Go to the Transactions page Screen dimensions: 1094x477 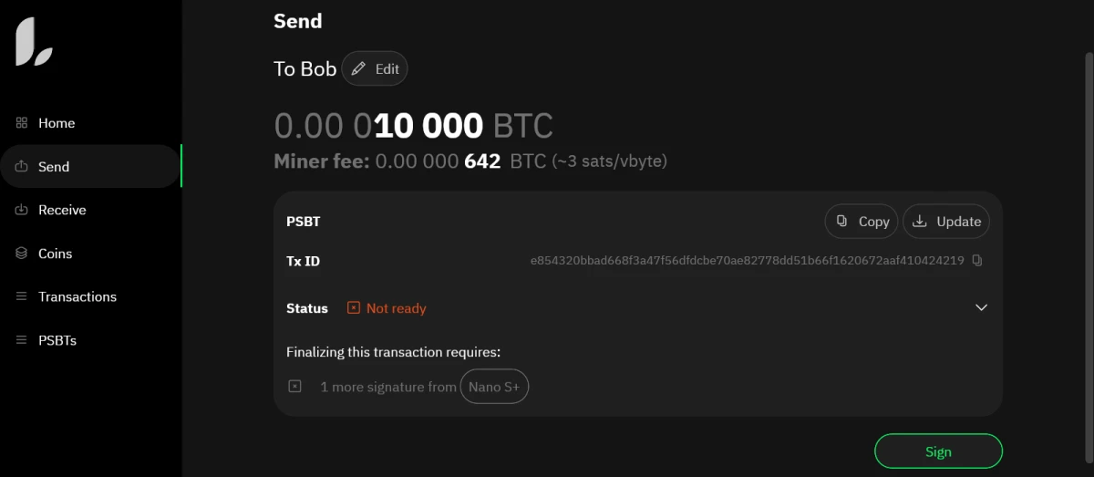tap(77, 296)
